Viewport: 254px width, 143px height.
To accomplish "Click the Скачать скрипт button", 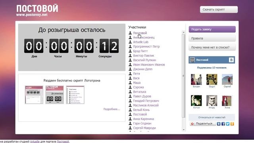I will [219, 10].
